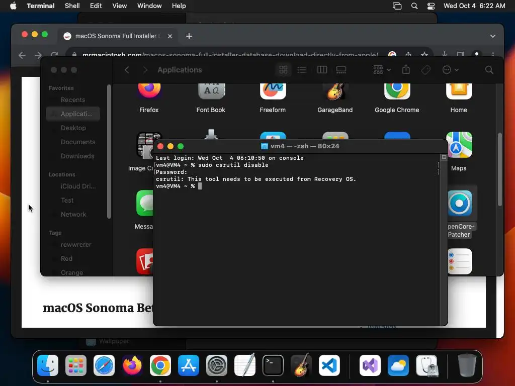
Task: Switch Finder to icon view
Action: 283,69
